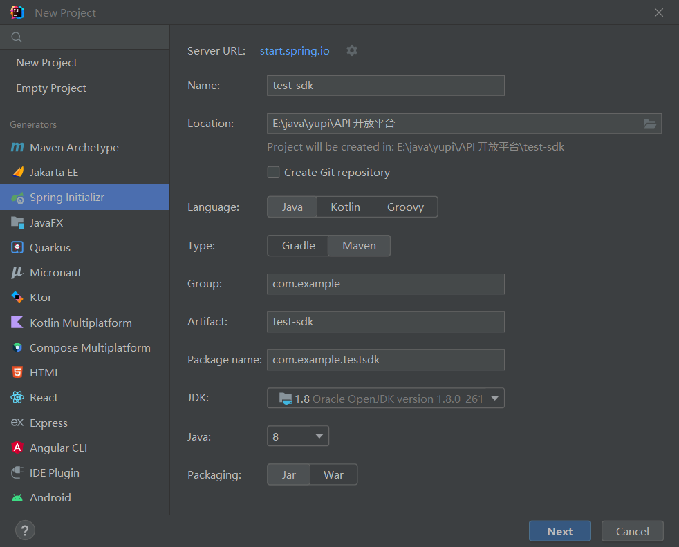Click the Group input field

[385, 284]
